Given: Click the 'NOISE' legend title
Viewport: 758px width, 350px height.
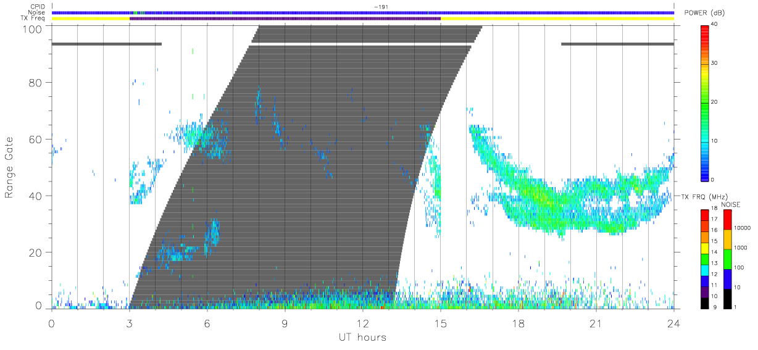Looking at the screenshot, I should click(730, 204).
